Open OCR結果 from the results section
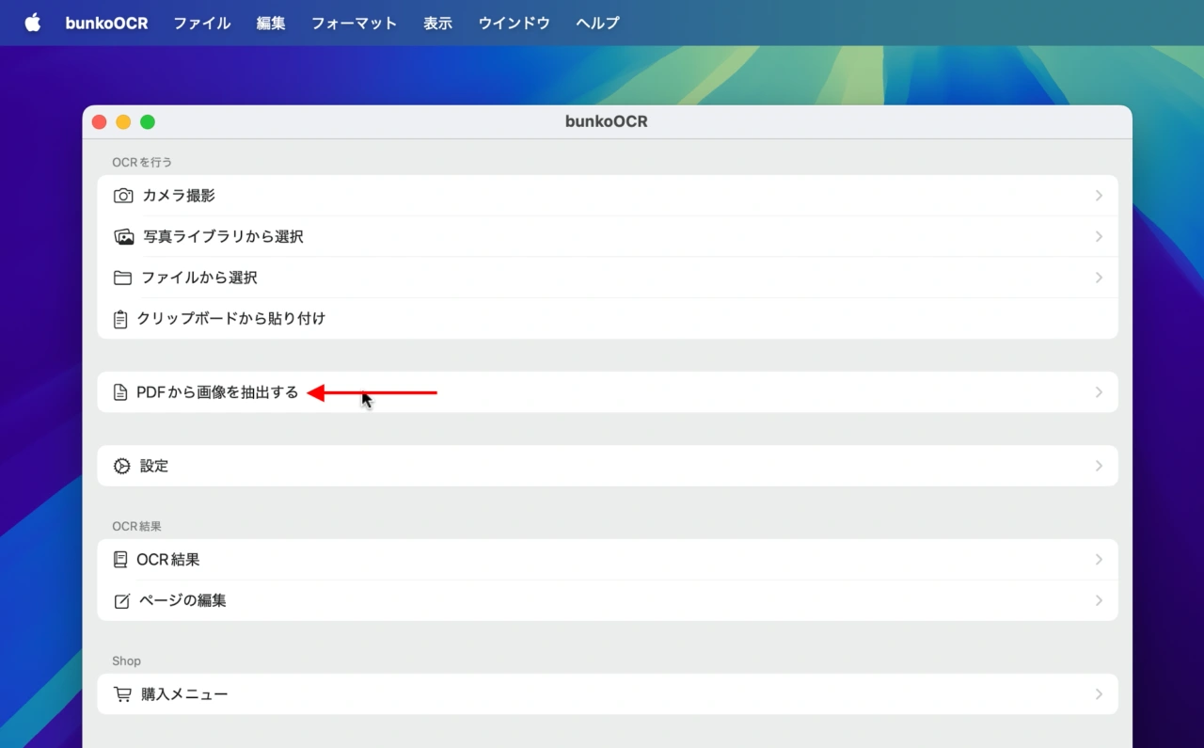The width and height of the screenshot is (1204, 748). [169, 559]
